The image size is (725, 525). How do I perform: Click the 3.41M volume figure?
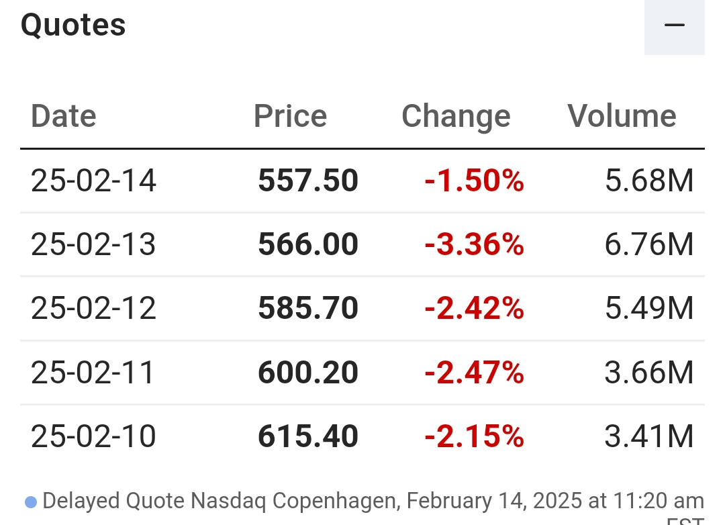pos(649,436)
